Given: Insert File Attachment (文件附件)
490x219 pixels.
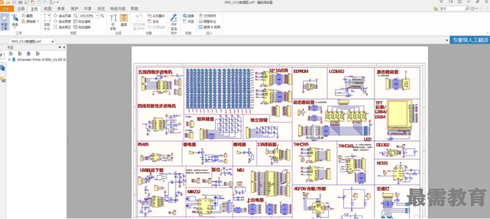Looking at the screenshot, I should click(x=208, y=15).
